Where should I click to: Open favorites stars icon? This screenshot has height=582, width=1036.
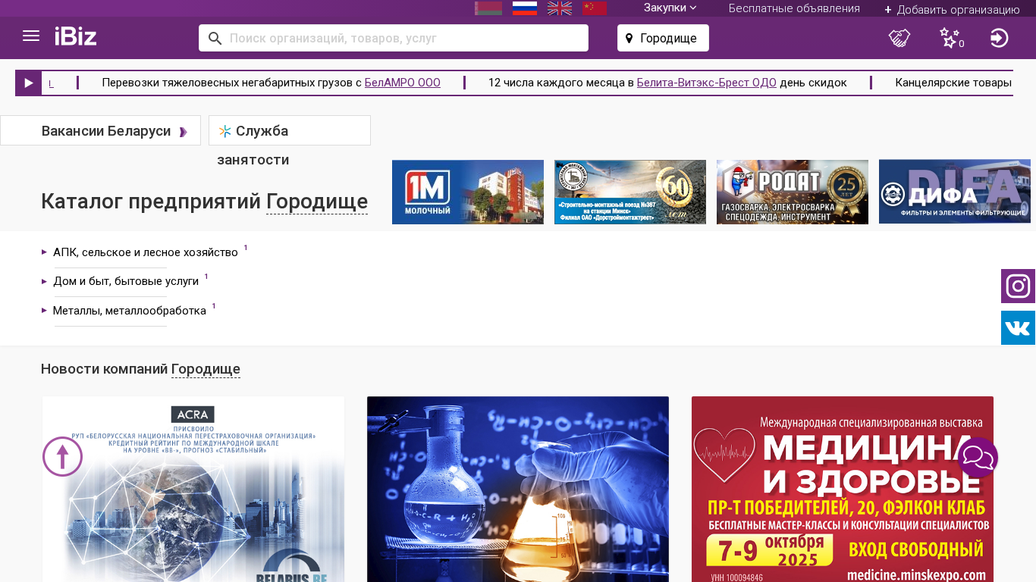click(950, 38)
